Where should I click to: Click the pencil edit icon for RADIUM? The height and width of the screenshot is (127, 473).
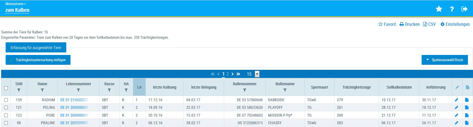coord(456,100)
